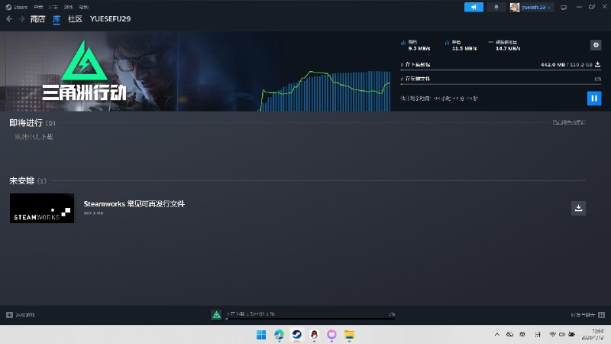The height and width of the screenshot is (344, 611).
Task: Go back with the left arrow
Action: 9,19
